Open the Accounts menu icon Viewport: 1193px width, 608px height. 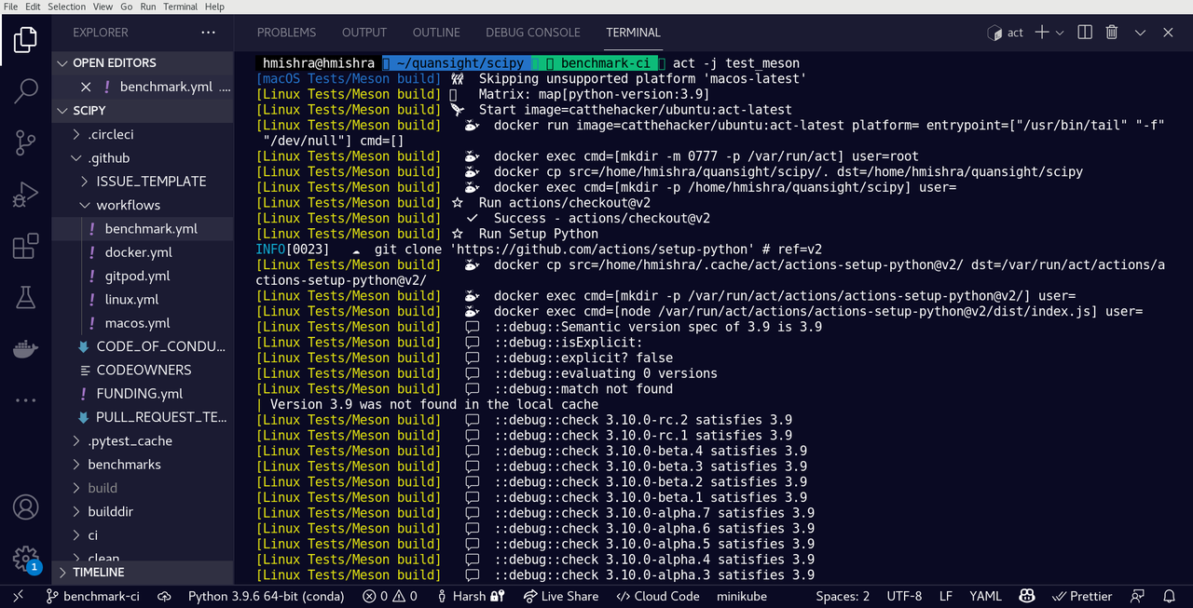pyautogui.click(x=25, y=507)
